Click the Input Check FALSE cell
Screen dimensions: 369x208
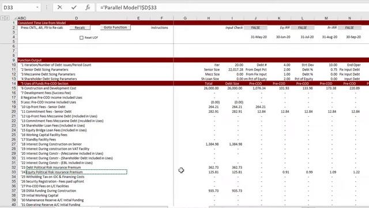tap(255, 28)
